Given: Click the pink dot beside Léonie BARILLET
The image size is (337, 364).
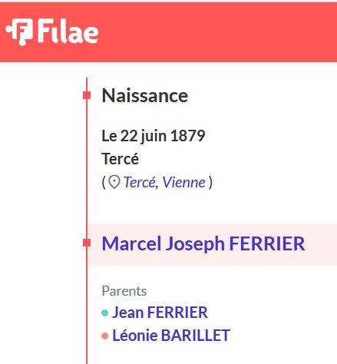Looking at the screenshot, I should (104, 336).
